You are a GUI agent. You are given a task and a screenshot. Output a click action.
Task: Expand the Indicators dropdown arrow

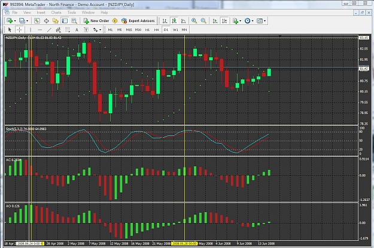[240, 21]
